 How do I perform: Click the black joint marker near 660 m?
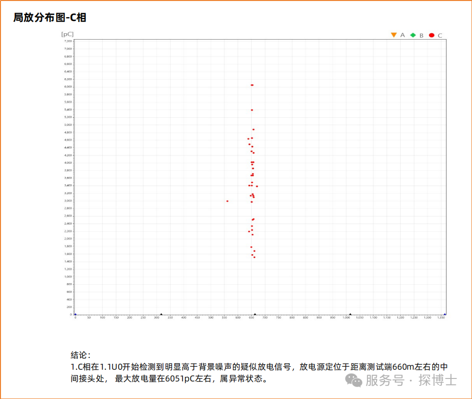coord(255,314)
